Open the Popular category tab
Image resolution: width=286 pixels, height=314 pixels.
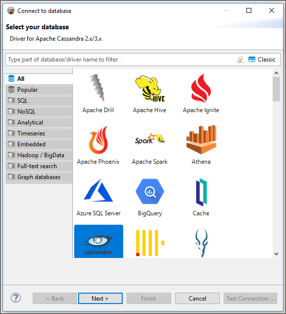coord(39,90)
